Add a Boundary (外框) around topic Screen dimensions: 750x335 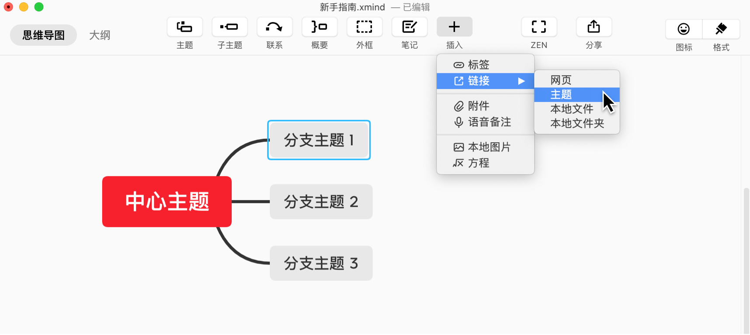point(365,27)
